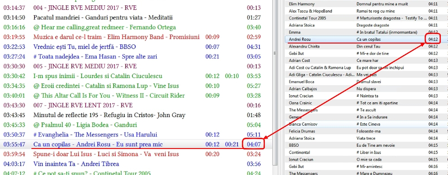The height and width of the screenshot is (175, 448).
Task: Click Minutul de reflectie 195 entry
Action: [136, 115]
